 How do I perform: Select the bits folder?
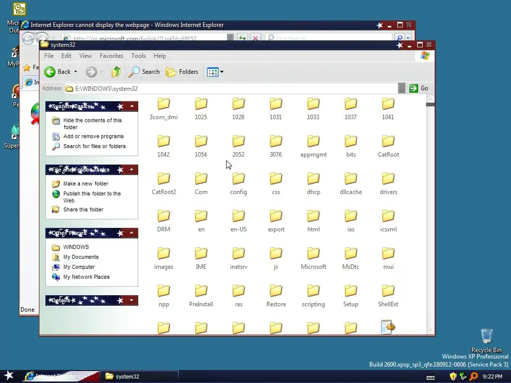(351, 146)
